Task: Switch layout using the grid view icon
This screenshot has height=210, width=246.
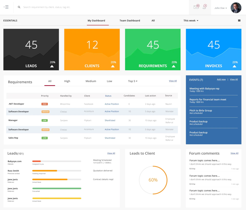Action: (239, 20)
